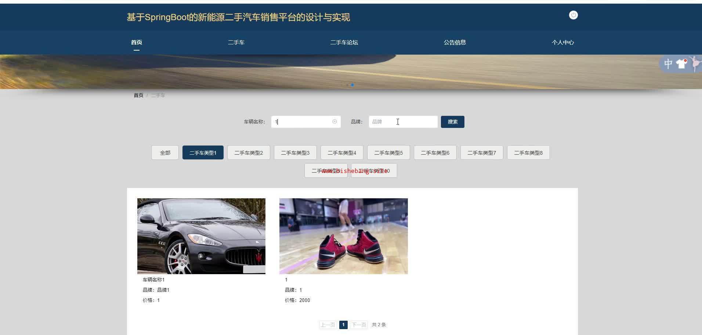702x335 pixels.
Task: Click the 下一页 pagination button
Action: (x=359, y=325)
